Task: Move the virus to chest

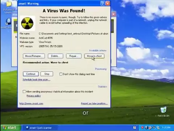Action: coord(94,56)
